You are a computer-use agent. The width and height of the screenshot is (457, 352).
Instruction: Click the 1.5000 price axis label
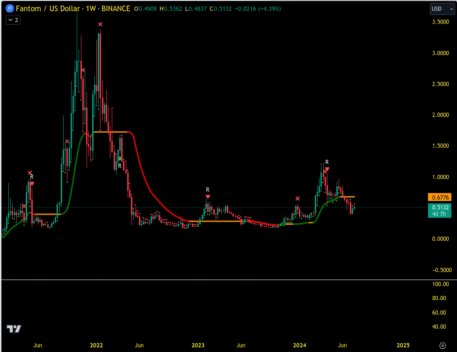pyautogui.click(x=440, y=146)
